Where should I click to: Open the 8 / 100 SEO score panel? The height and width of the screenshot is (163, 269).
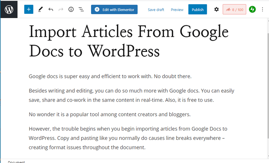pos(234,9)
